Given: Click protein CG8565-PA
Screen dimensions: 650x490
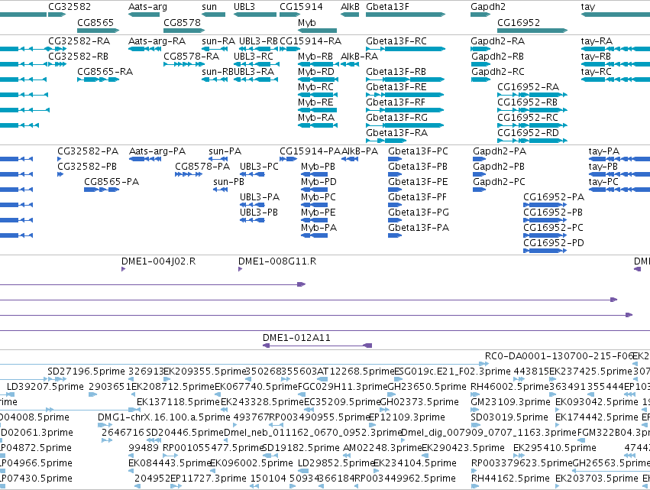Looking at the screenshot, I should coord(102,190).
